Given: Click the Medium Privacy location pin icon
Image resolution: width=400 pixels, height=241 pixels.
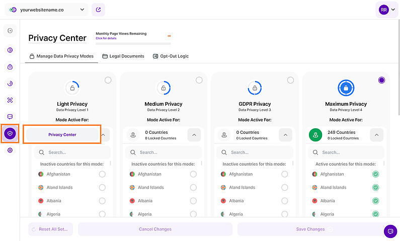Looking at the screenshot, I should [x=133, y=135].
